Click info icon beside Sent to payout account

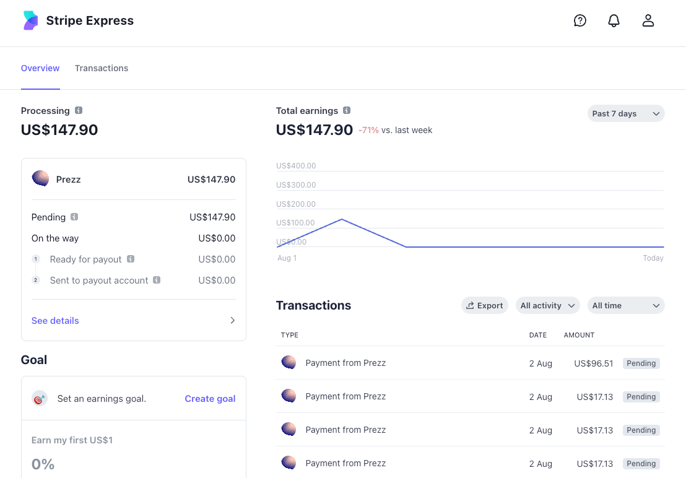coord(157,280)
